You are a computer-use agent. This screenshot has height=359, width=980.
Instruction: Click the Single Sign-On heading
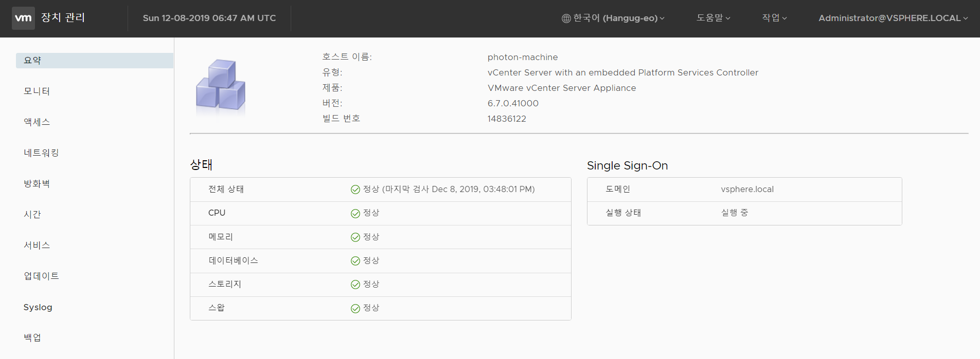627,165
